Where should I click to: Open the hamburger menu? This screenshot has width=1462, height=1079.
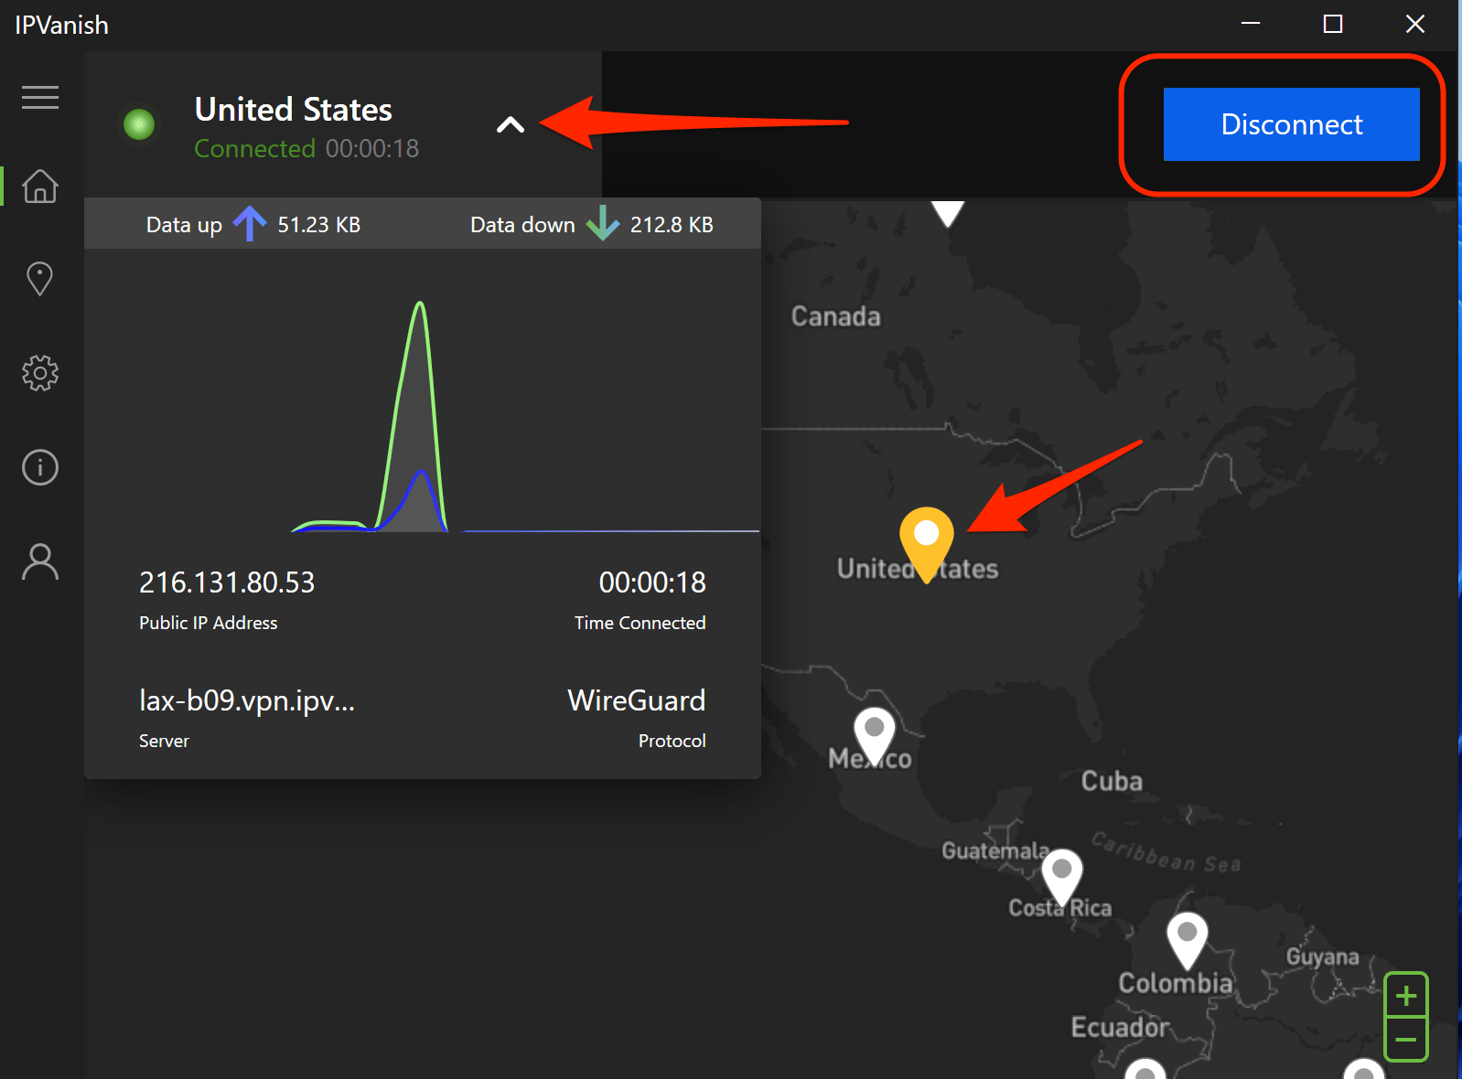tap(40, 97)
